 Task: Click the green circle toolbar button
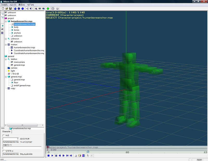point(48,9)
